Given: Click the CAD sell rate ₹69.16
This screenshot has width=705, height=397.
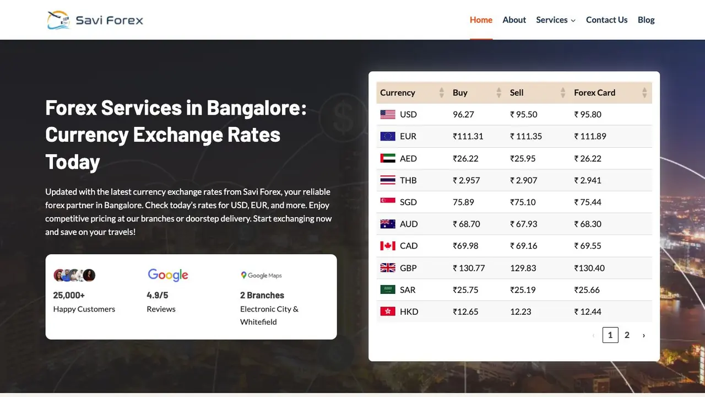Looking at the screenshot, I should [524, 246].
